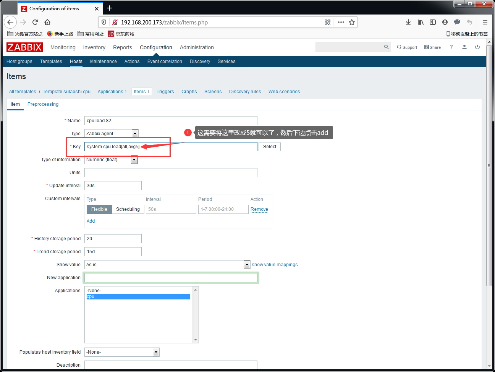Screen dimensions: 495x372
Task: Open the Zabbix user profile icon
Action: pyautogui.click(x=464, y=47)
